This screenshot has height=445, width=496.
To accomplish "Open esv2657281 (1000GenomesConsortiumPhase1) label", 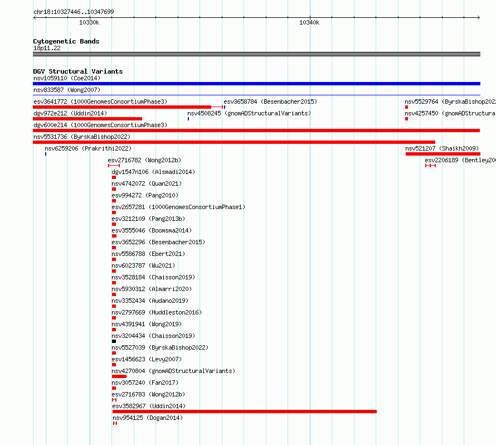I will coord(178,207).
